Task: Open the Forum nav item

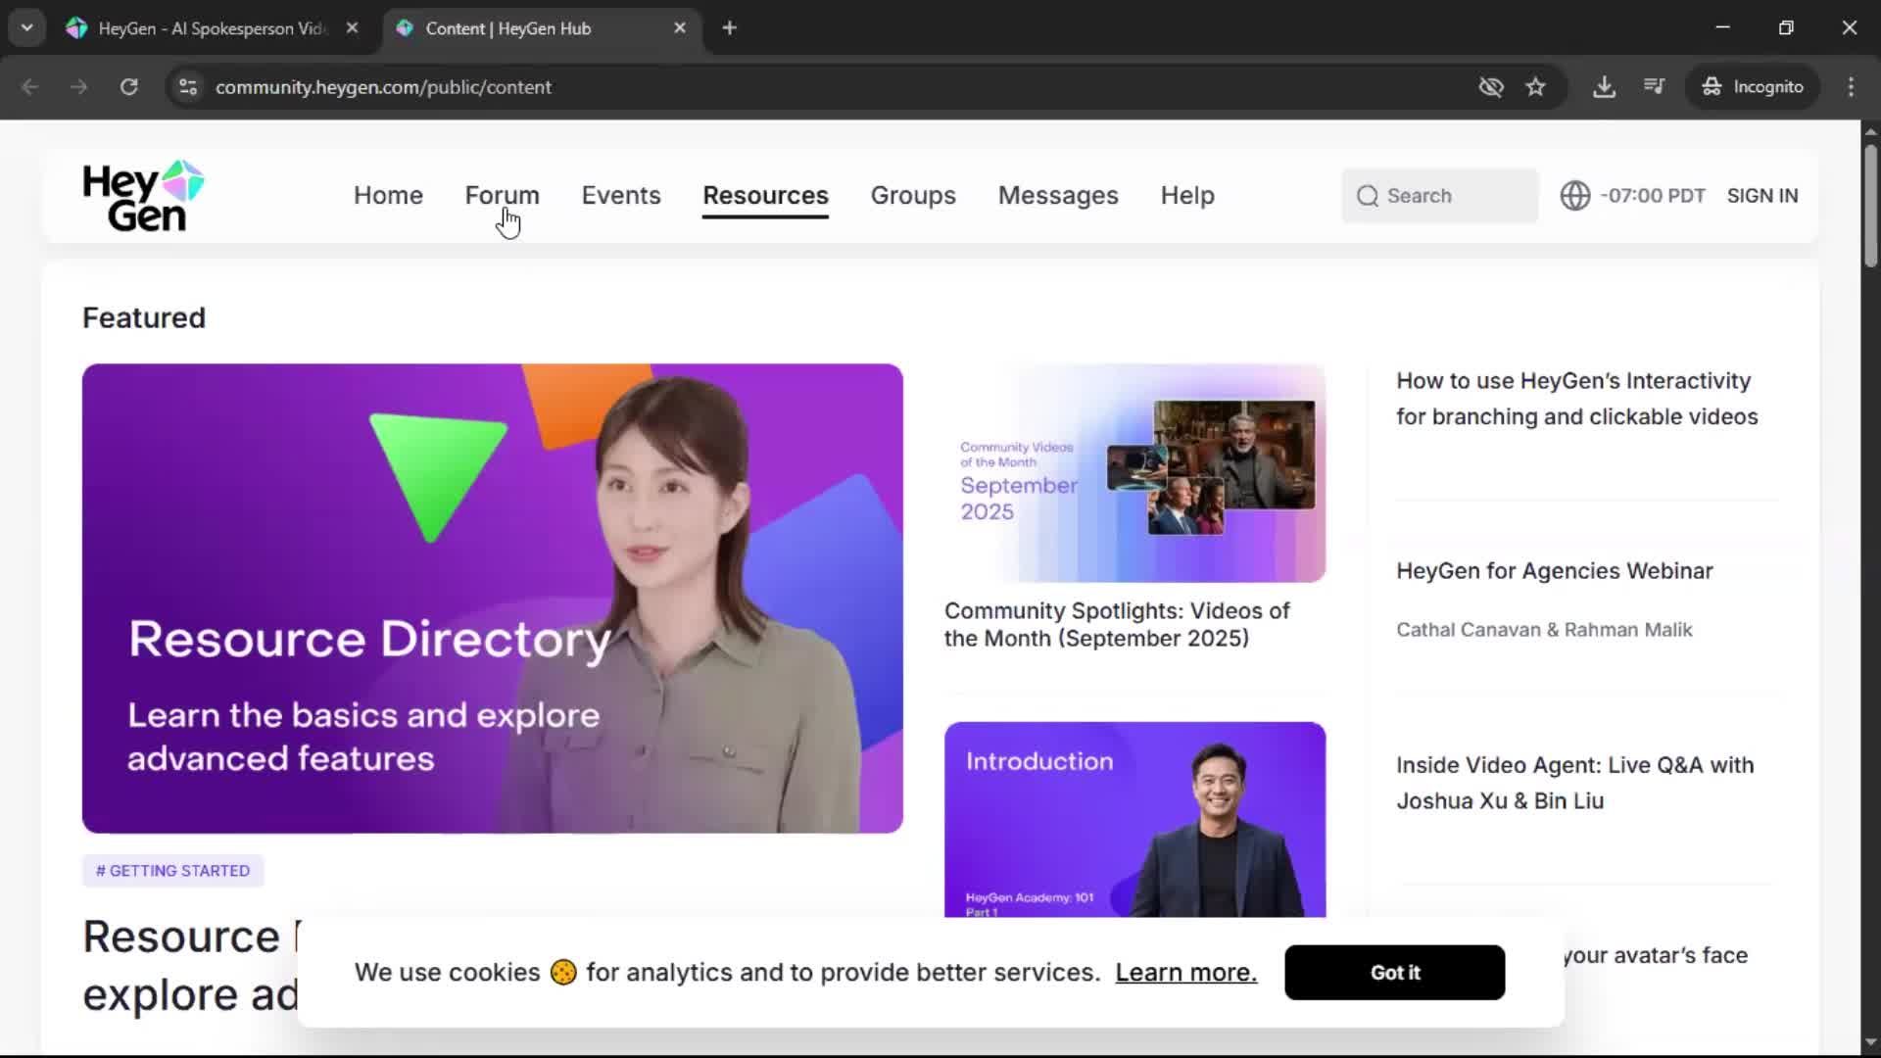Action: (x=502, y=196)
